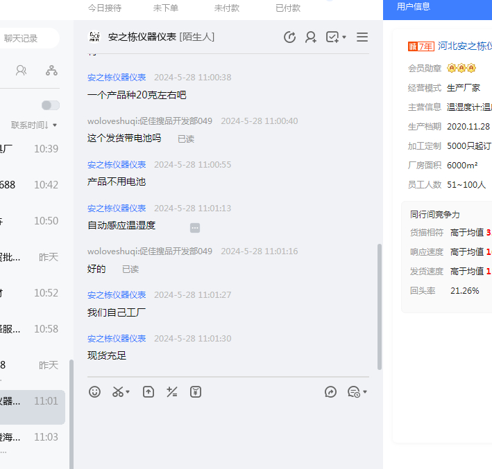The width and height of the screenshot is (492, 469).
Task: Open the quick phrases plus-slash icon
Action: coord(172,392)
